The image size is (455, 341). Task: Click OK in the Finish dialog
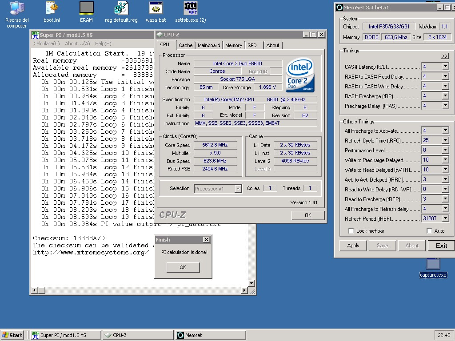coord(183,267)
